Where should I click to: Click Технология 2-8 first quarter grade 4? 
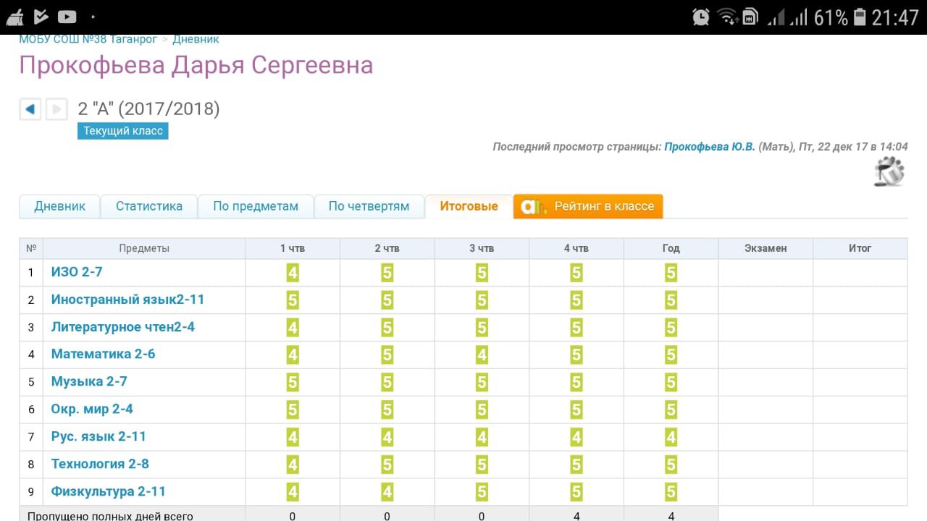coord(293,465)
